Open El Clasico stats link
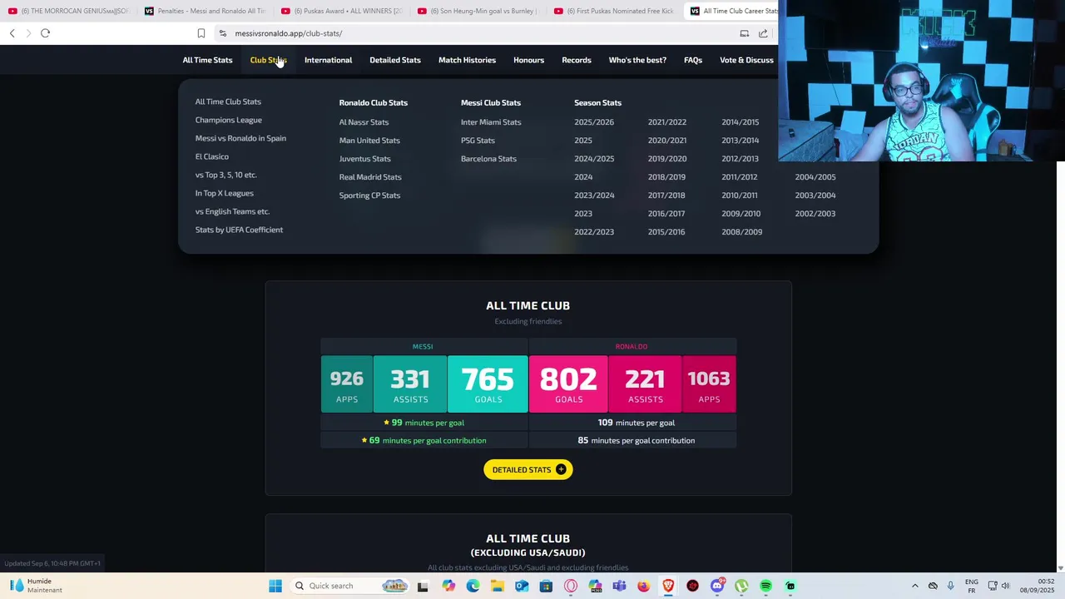 click(x=211, y=156)
